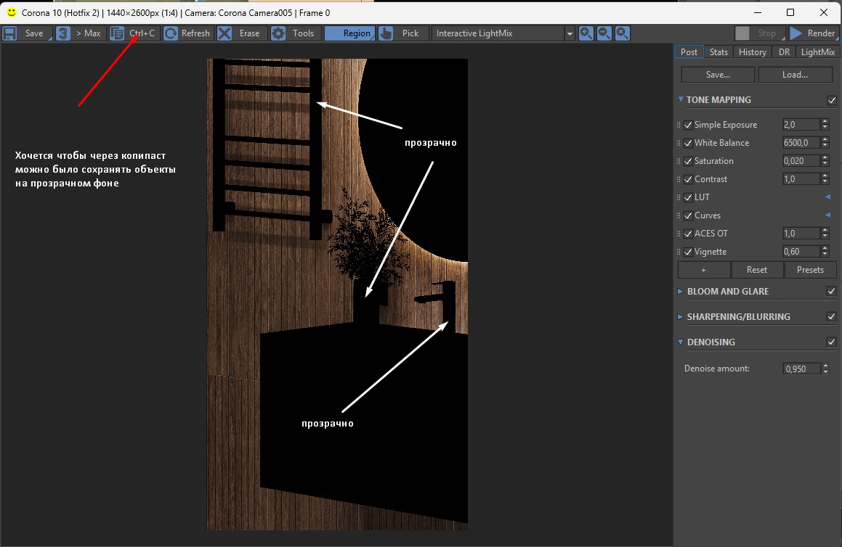Open the DR tab
This screenshot has width=842, height=547.
(x=784, y=52)
